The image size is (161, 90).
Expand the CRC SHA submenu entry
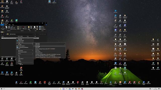point(25,44)
